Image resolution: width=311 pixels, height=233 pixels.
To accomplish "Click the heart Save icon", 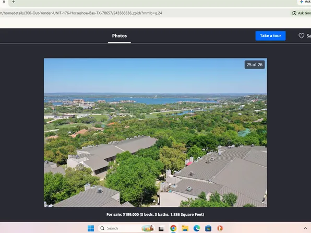I will pos(301,36).
